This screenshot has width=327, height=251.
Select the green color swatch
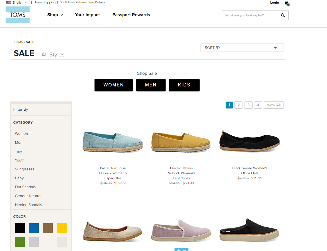tap(20, 242)
